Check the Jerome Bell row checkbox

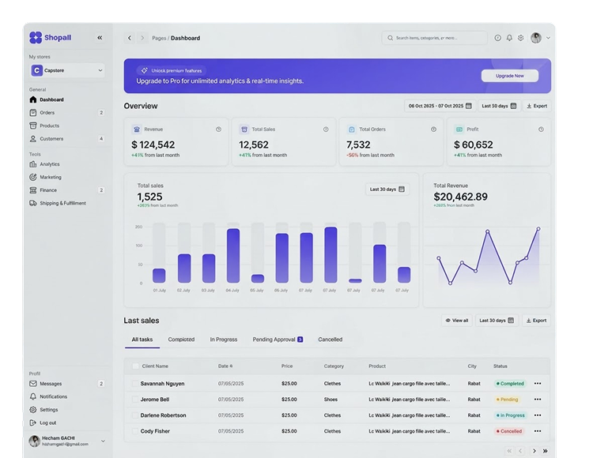tap(135, 400)
